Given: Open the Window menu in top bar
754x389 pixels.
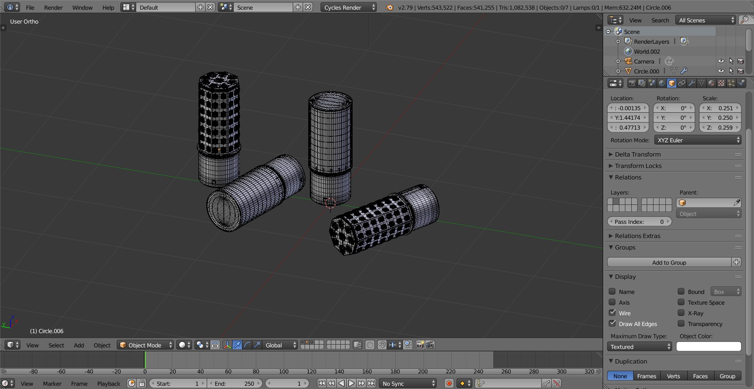Looking at the screenshot, I should point(82,7).
